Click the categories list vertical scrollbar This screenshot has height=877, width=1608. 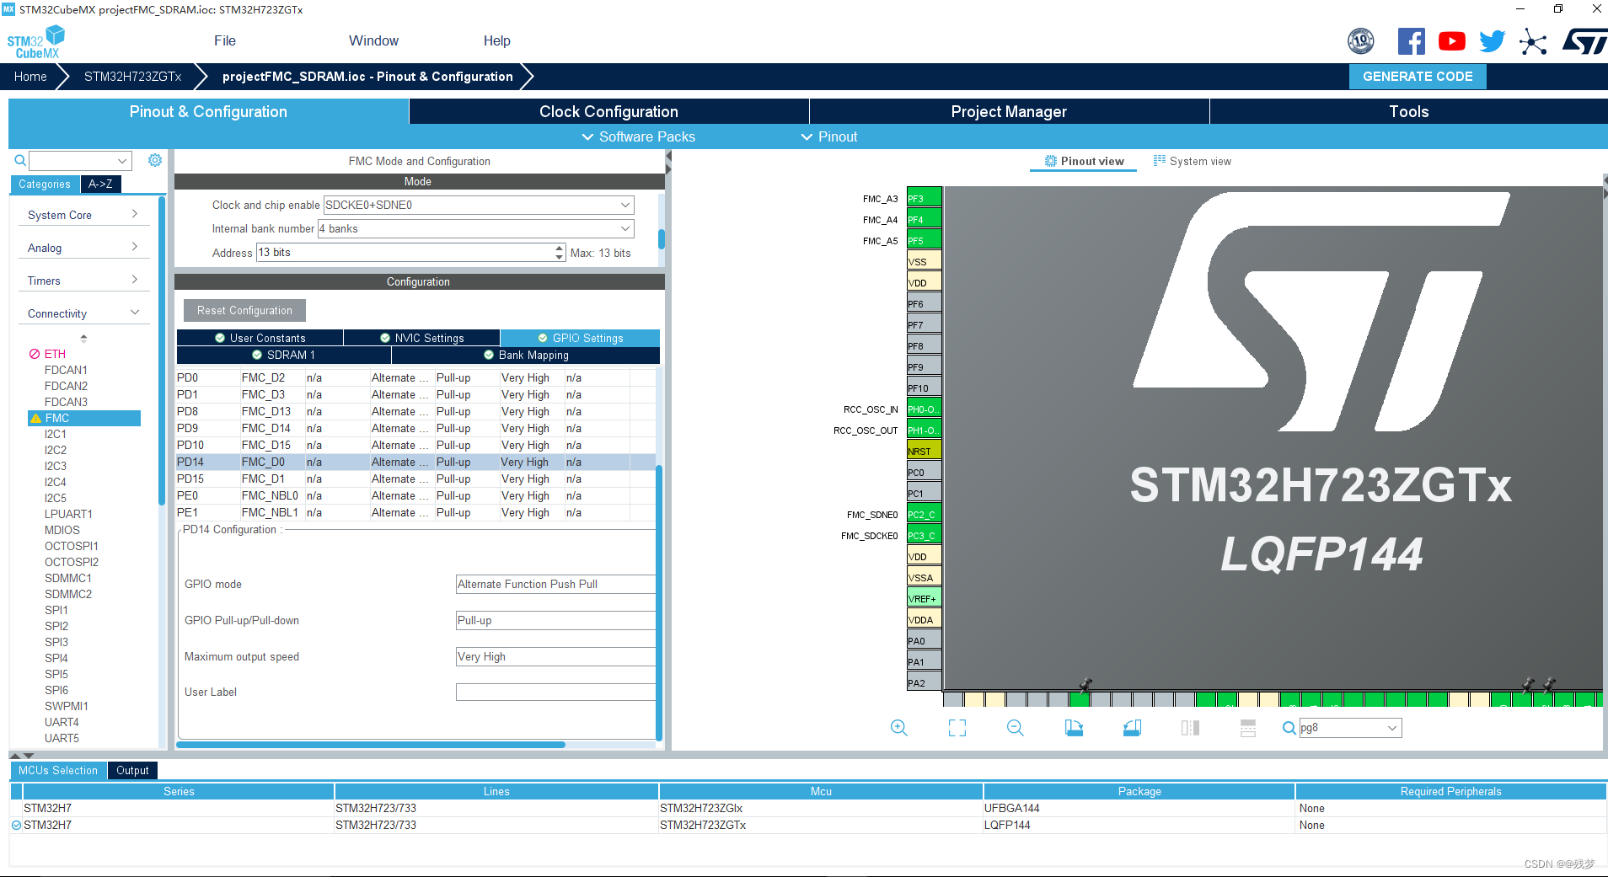[x=161, y=350]
